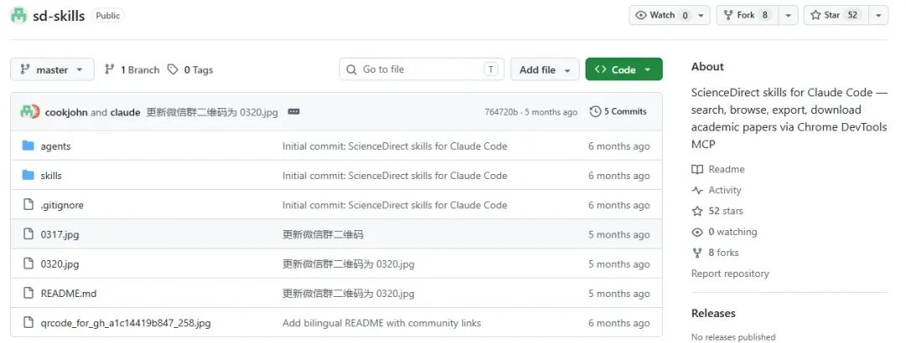Click the fork icon beside 8 forks
Screen dimensions: 906x343
[697, 253]
